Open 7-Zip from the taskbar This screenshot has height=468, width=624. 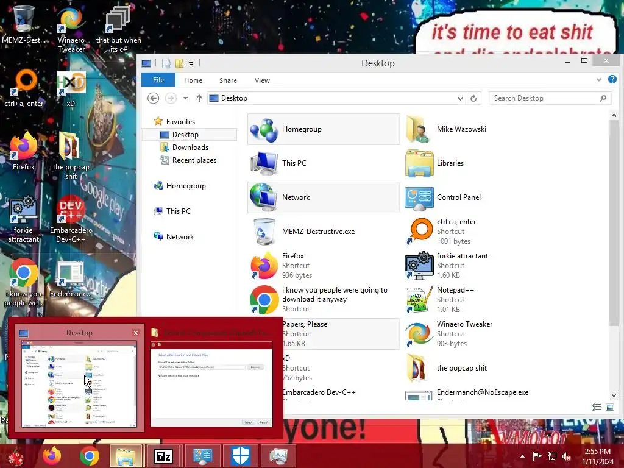163,456
